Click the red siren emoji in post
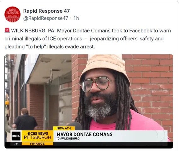 click(x=7, y=31)
